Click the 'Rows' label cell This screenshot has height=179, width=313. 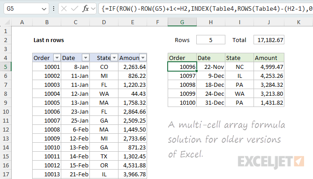point(182,40)
